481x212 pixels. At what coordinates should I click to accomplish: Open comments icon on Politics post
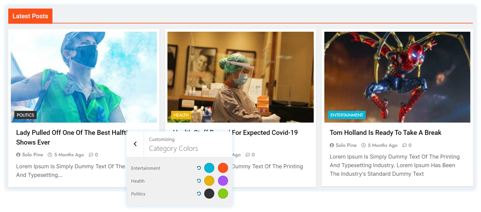pos(91,155)
